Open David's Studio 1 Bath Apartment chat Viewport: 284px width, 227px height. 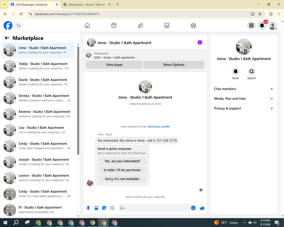coord(38,82)
